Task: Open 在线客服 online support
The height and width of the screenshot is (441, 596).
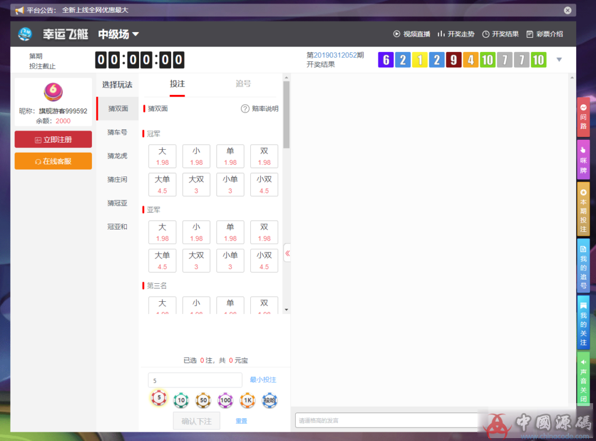Action: (53, 161)
